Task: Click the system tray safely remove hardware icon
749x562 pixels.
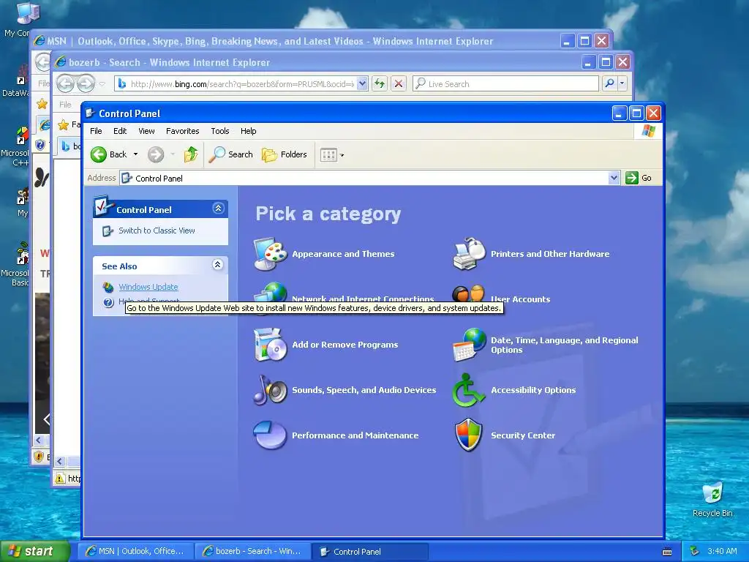Action: coord(695,551)
